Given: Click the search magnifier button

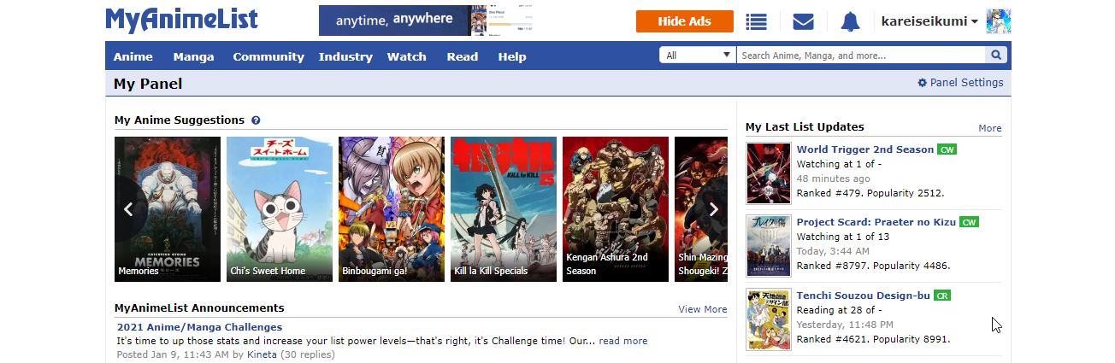Looking at the screenshot, I should (996, 56).
